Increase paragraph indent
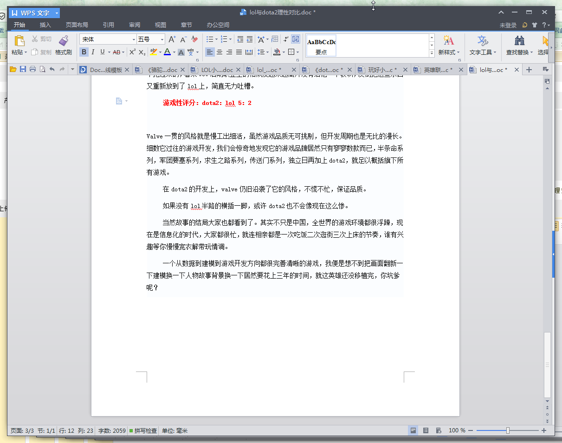562x443 pixels. click(x=250, y=39)
